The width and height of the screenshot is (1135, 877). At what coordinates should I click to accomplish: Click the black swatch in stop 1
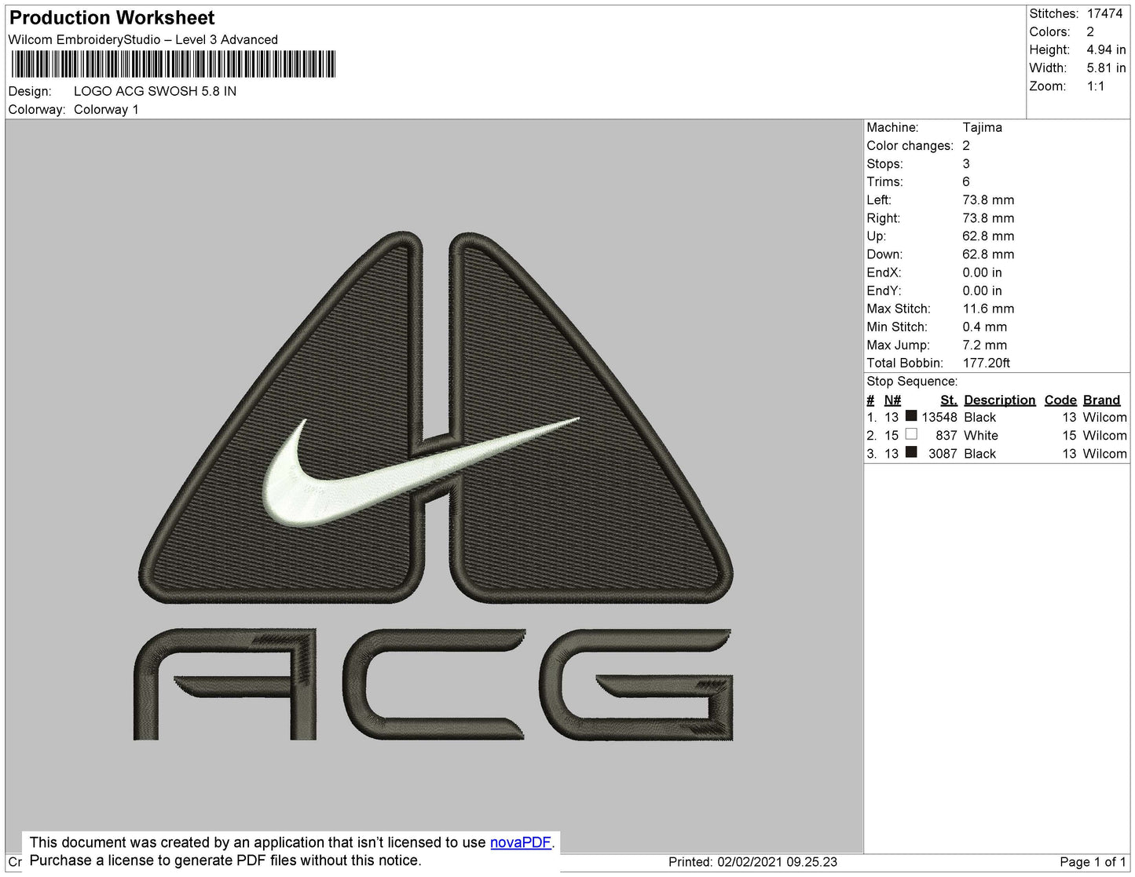pyautogui.click(x=911, y=416)
